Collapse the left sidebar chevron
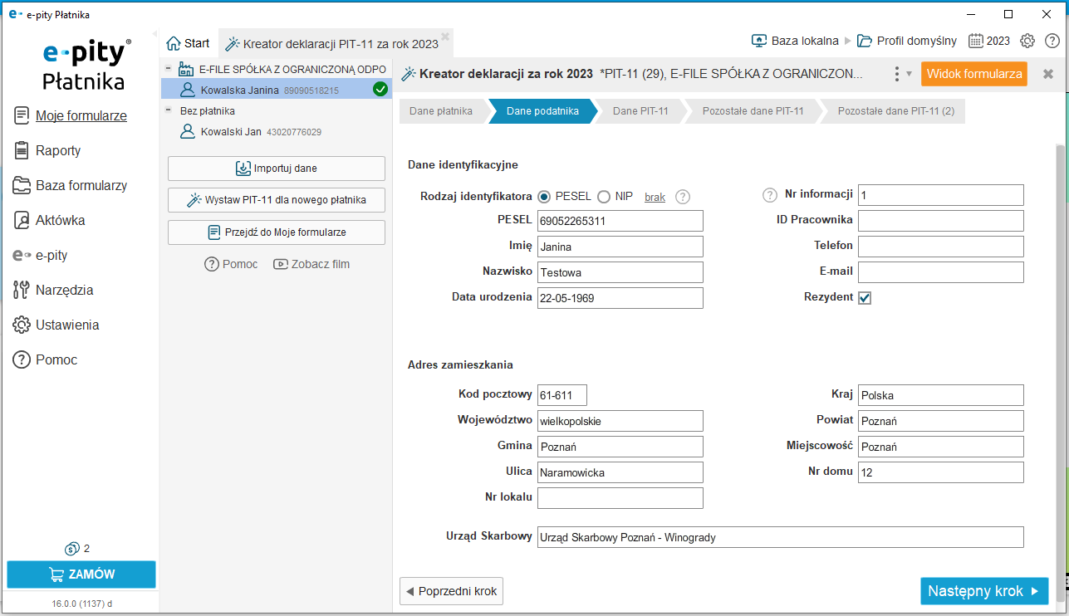The image size is (1069, 616). (x=154, y=34)
